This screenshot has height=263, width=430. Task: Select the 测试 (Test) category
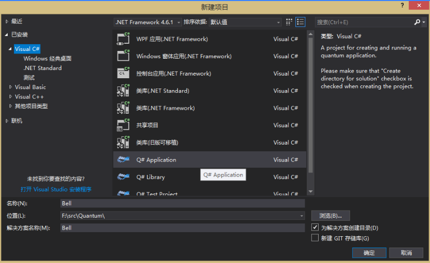pyautogui.click(x=29, y=77)
